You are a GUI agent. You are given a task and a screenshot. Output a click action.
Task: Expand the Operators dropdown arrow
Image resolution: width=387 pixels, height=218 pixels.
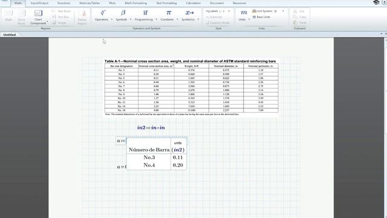112,19
